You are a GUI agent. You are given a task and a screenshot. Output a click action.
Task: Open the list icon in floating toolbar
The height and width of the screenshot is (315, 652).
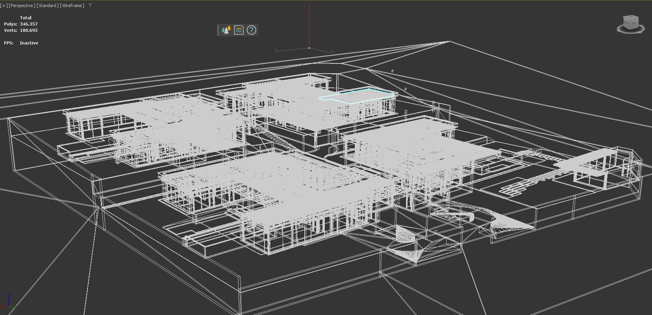[x=239, y=30]
